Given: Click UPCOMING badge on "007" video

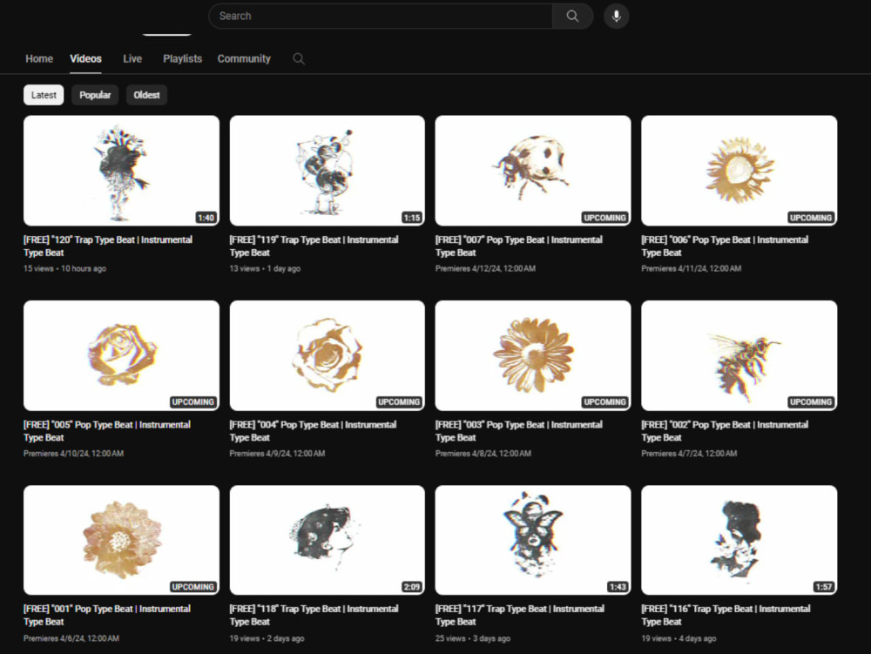Looking at the screenshot, I should click(605, 218).
